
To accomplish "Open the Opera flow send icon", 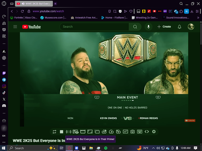I will pos(125,11).
